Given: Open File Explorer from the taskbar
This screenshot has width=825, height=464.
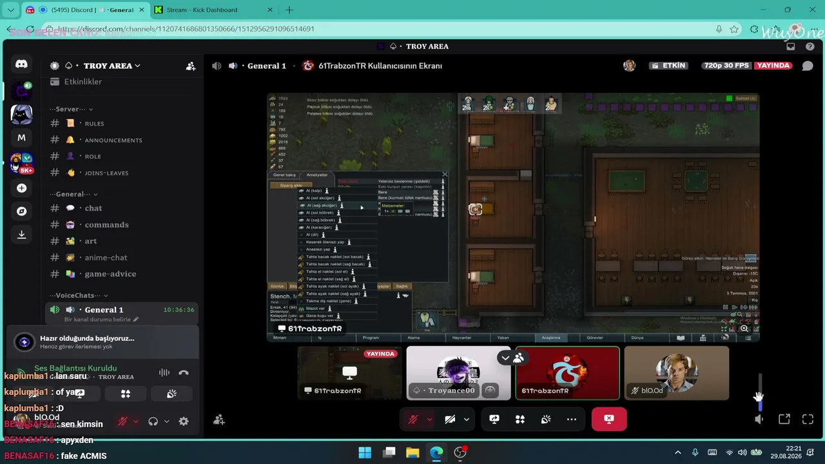Looking at the screenshot, I should coord(412,452).
